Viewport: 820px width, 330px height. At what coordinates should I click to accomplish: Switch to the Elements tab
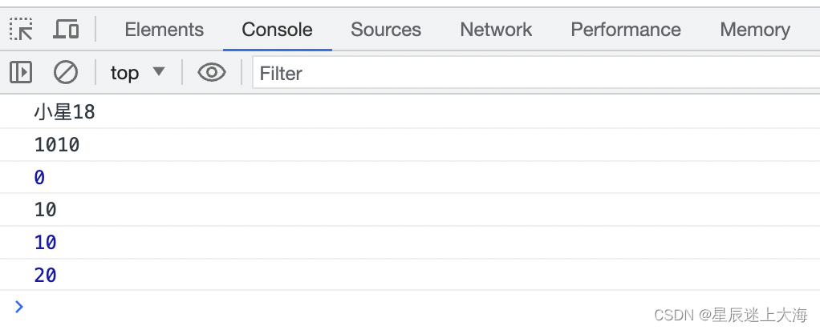(164, 30)
